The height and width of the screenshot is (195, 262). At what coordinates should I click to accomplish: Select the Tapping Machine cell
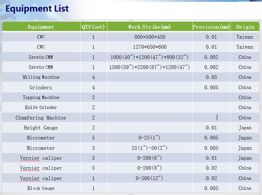41,97
